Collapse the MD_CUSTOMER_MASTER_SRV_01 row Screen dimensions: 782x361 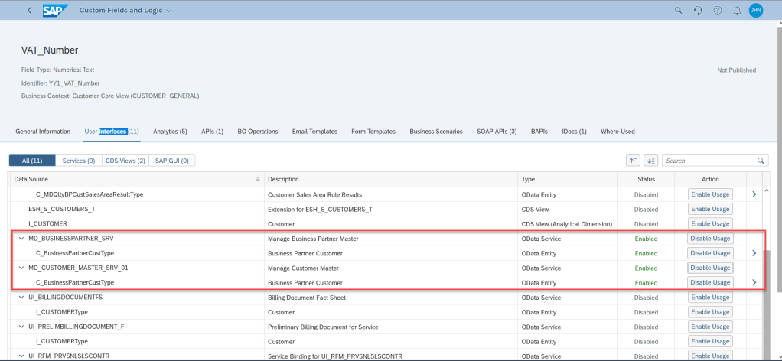21,268
